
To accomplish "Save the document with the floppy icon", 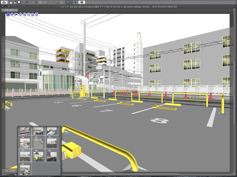I will click(19, 3).
